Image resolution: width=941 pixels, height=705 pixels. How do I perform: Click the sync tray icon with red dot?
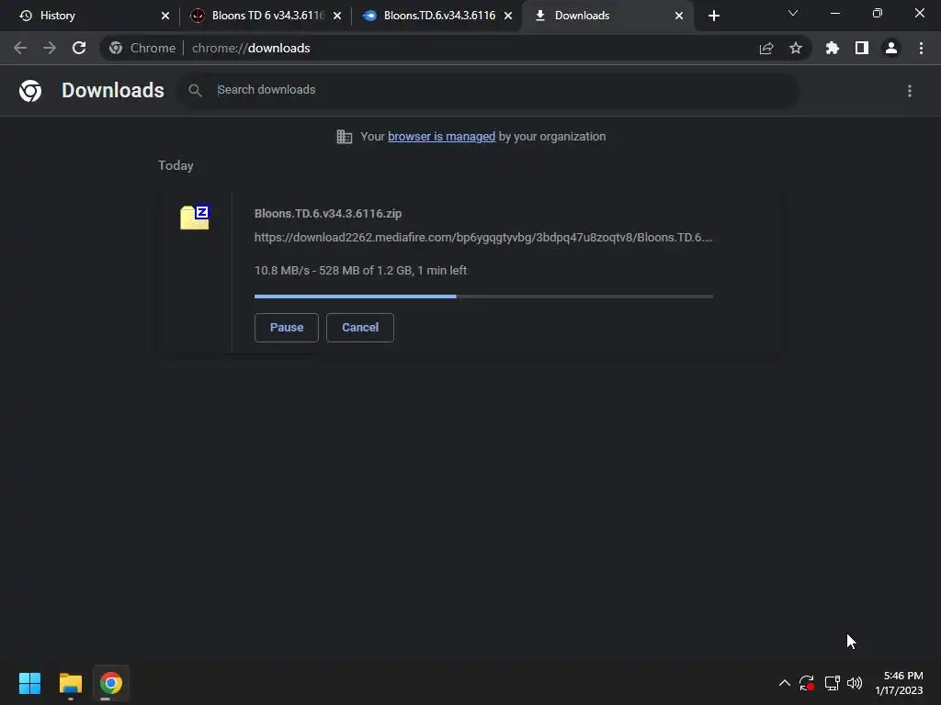coord(807,683)
